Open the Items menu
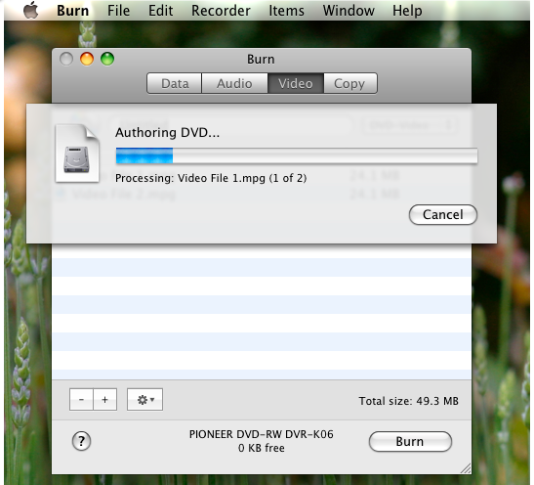 click(286, 11)
